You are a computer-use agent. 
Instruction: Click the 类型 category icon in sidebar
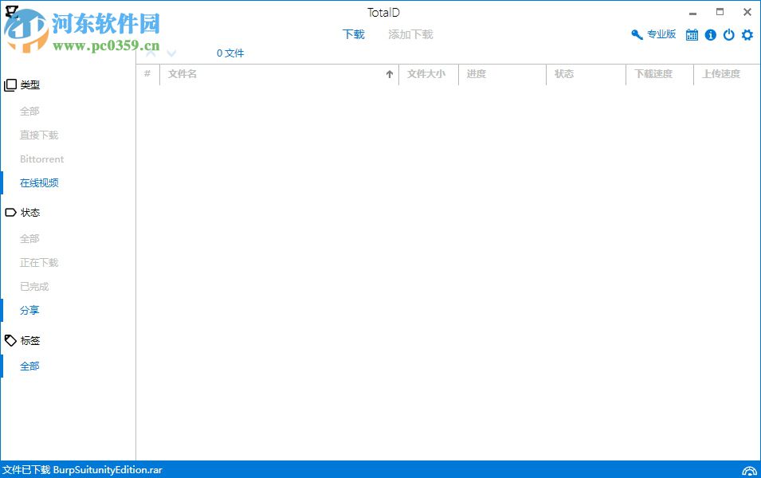10,84
